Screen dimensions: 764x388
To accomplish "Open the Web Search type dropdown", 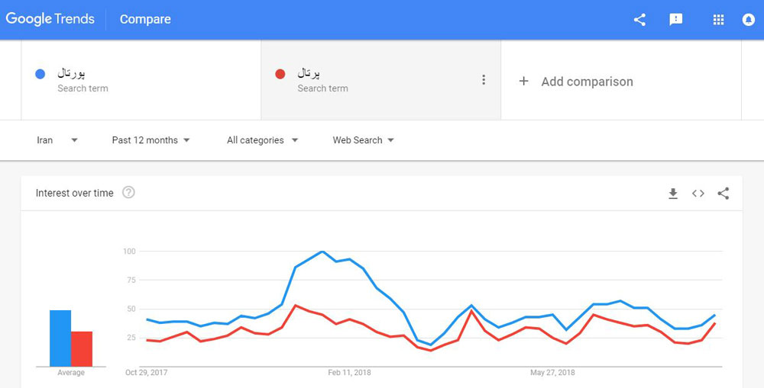I will click(364, 140).
